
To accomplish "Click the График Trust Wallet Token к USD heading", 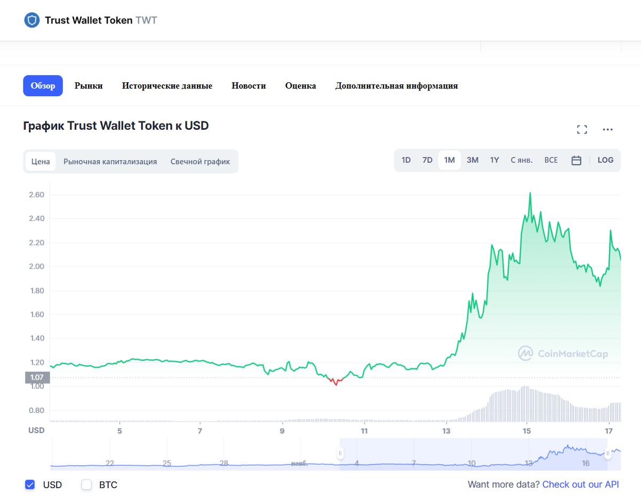I will point(116,126).
